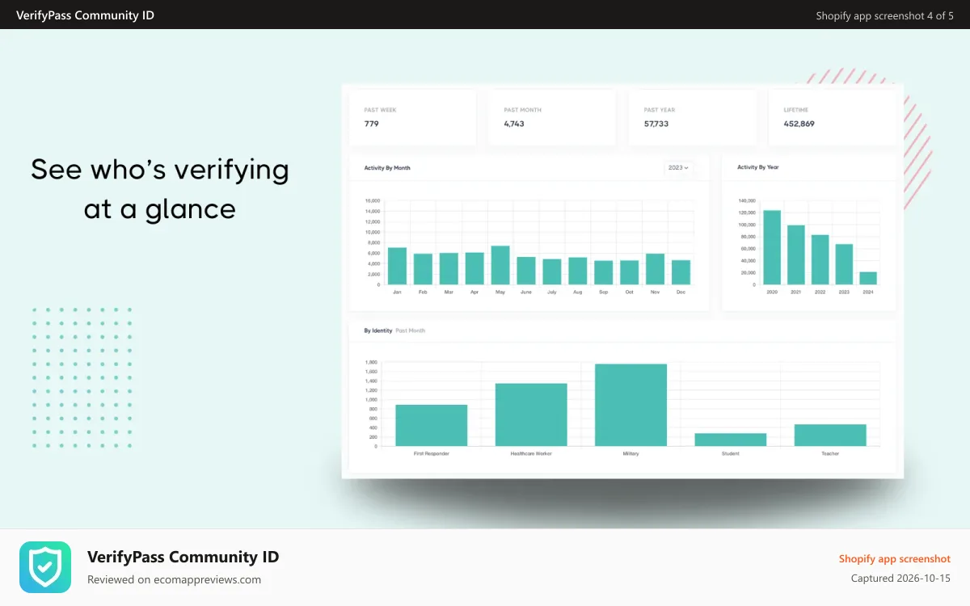Click the Captured 2026-10-15 text
Screen dimensions: 970x606
900,579
